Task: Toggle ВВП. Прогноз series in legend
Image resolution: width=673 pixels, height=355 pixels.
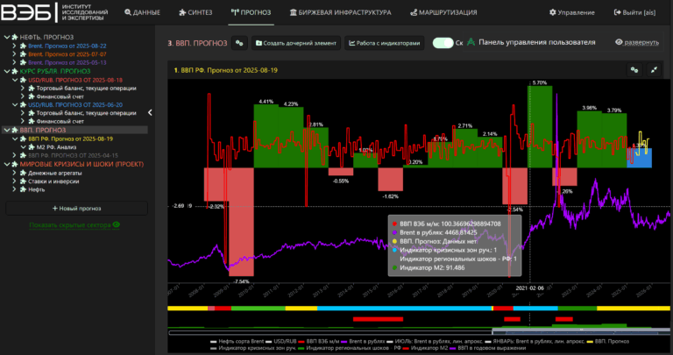Action: [608, 341]
